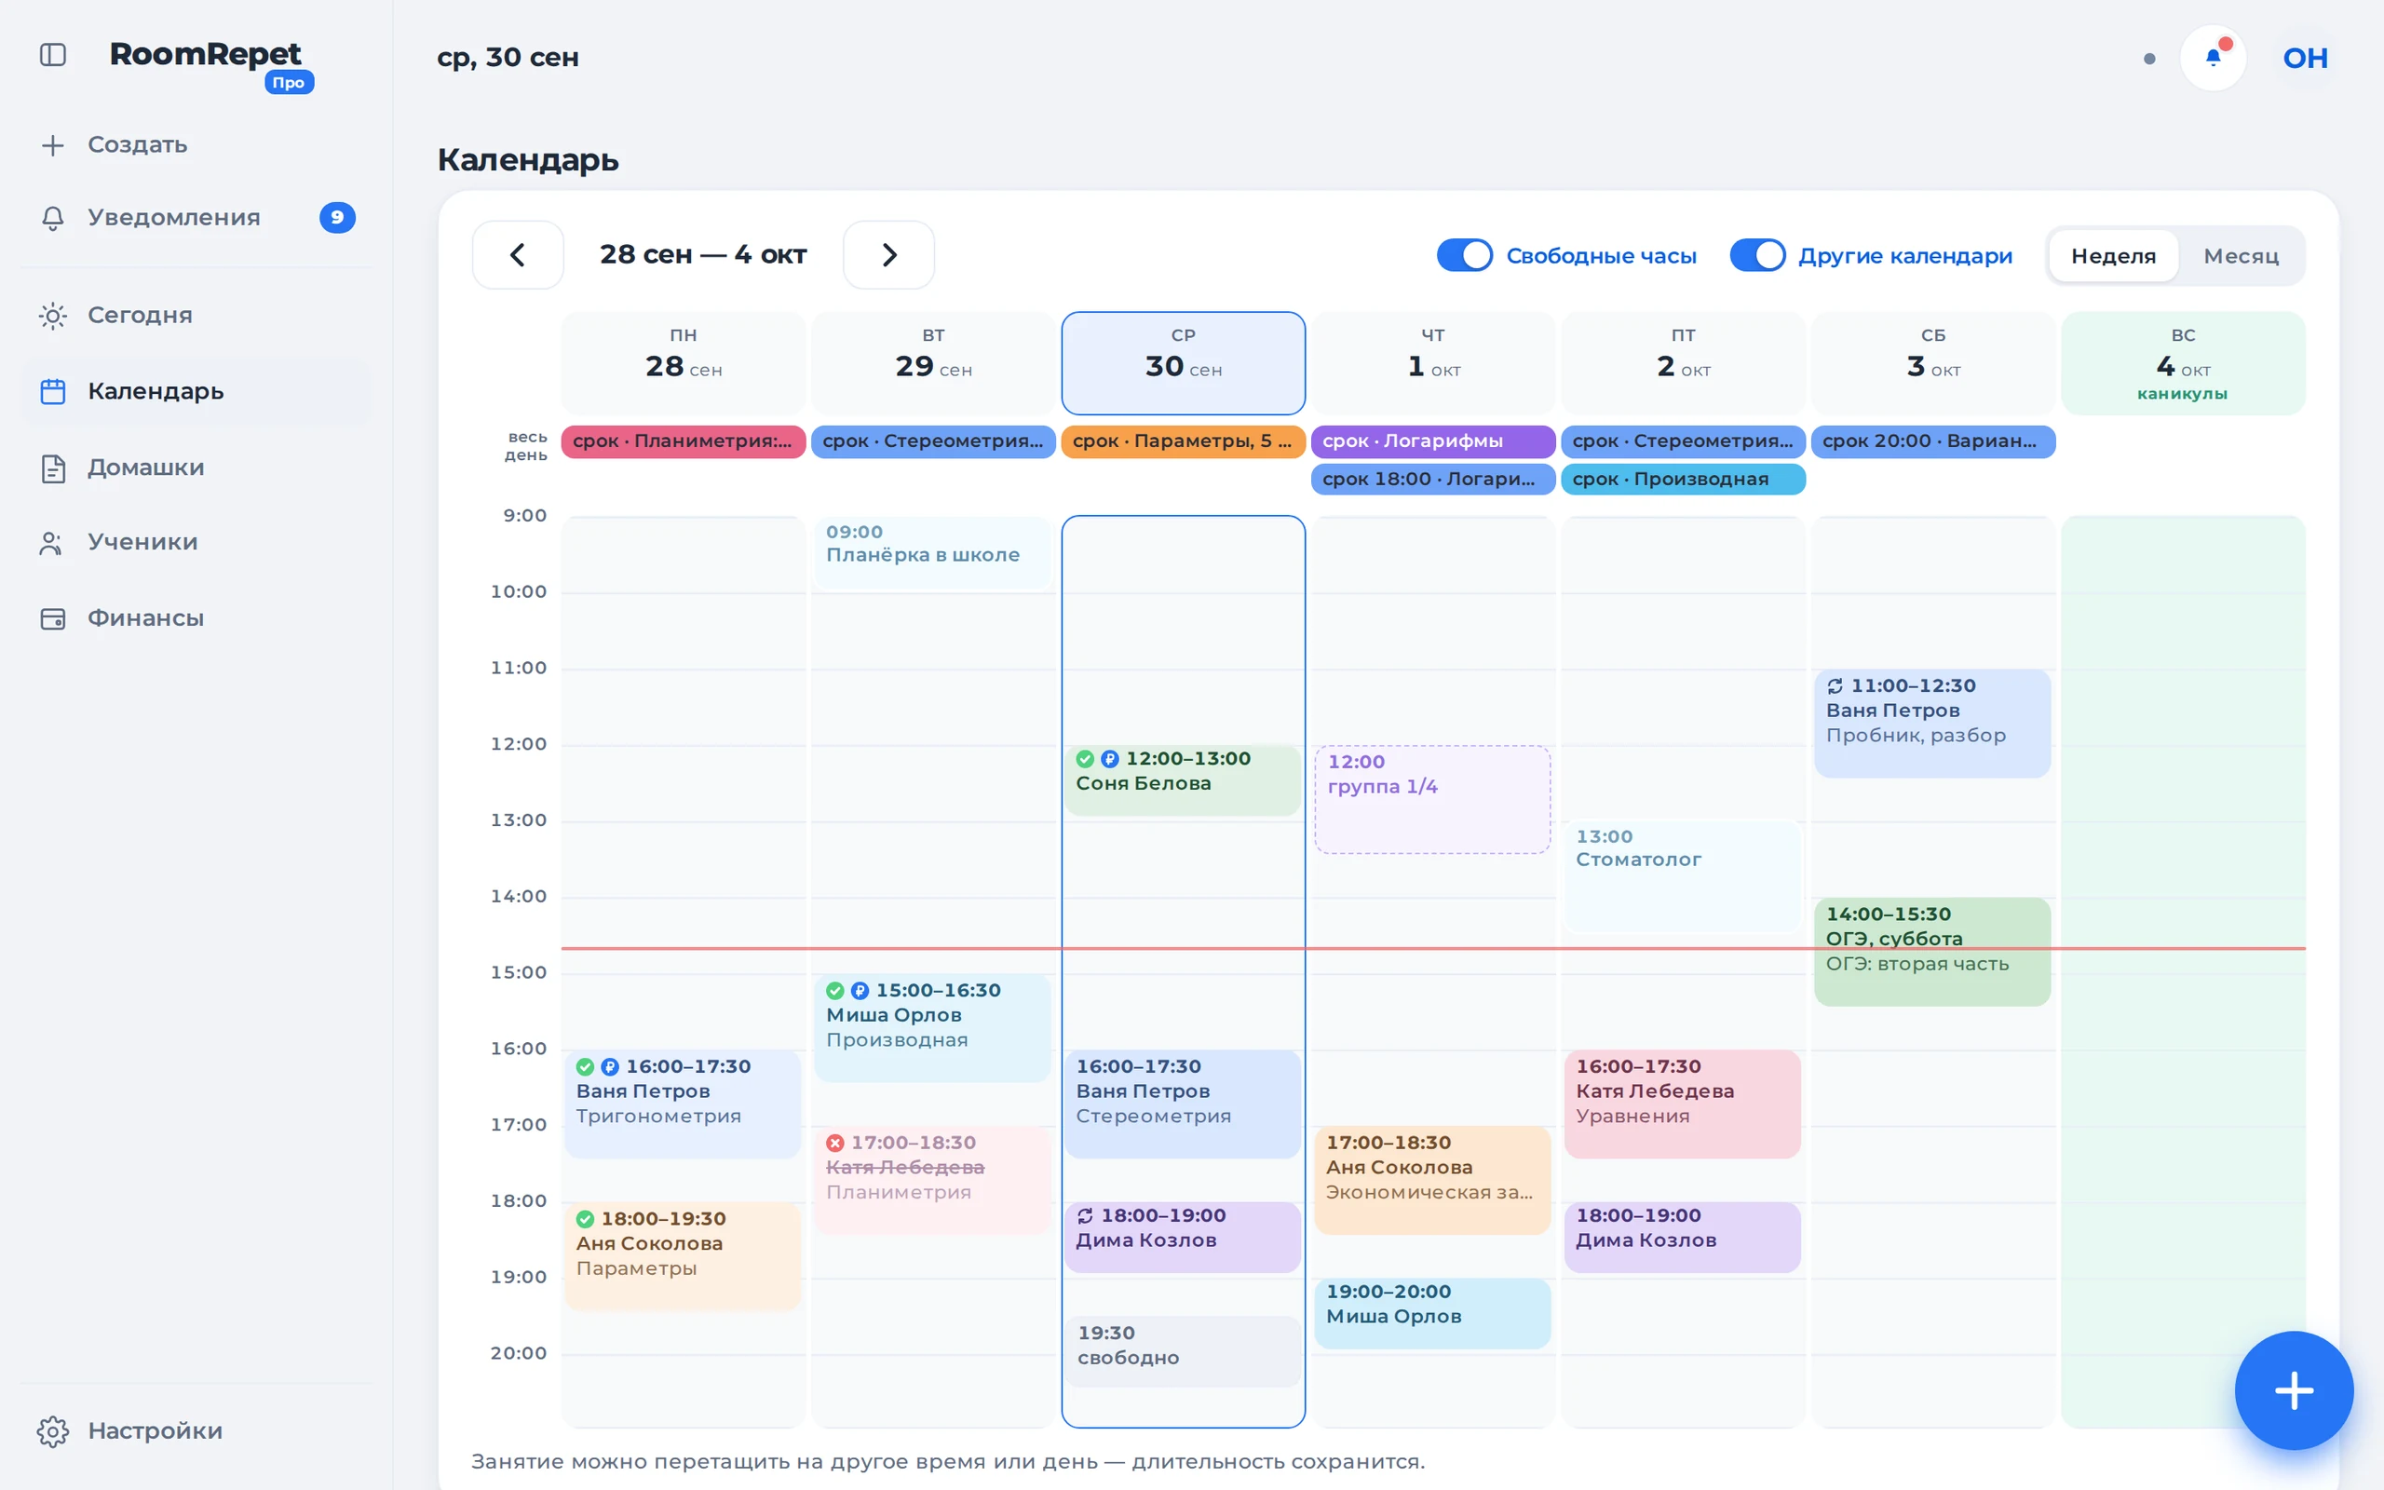Screen dimensions: 2384x1490
Task: Click the green check on Аня Соколова Monday lesson
Action: pos(585,1219)
